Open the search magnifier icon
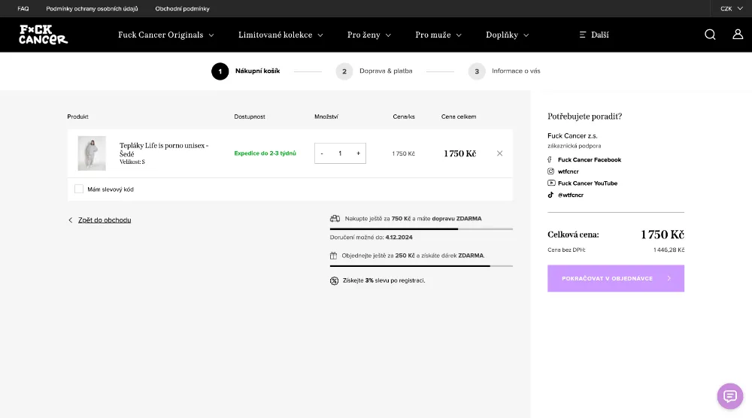Image resolution: width=752 pixels, height=418 pixels. [710, 35]
